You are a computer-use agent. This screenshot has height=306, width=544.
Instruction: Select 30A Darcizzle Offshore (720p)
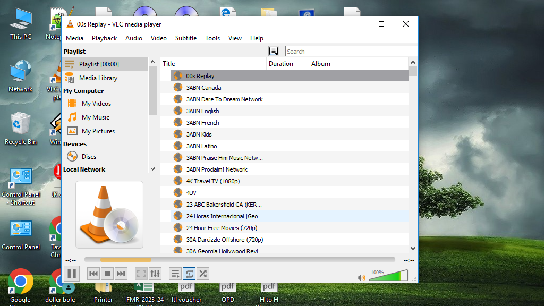[290, 240]
